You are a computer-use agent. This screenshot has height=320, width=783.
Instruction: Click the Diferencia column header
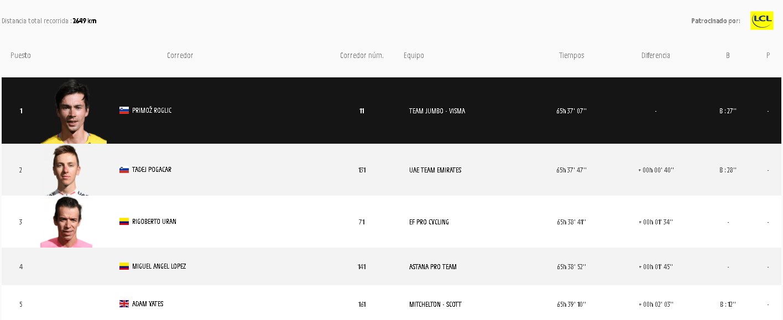(x=655, y=55)
